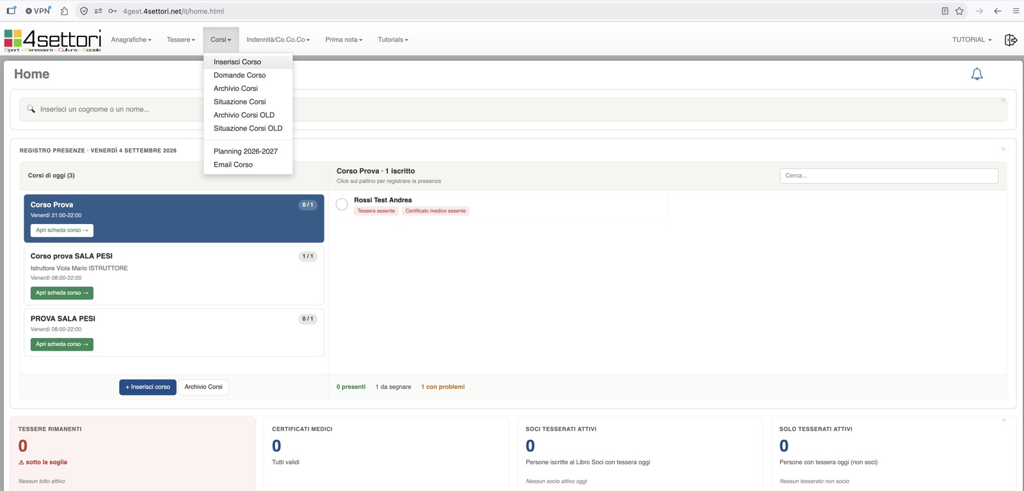Open scheda corso for Corso Prova
Screen dimensions: 1024x491
(x=62, y=230)
